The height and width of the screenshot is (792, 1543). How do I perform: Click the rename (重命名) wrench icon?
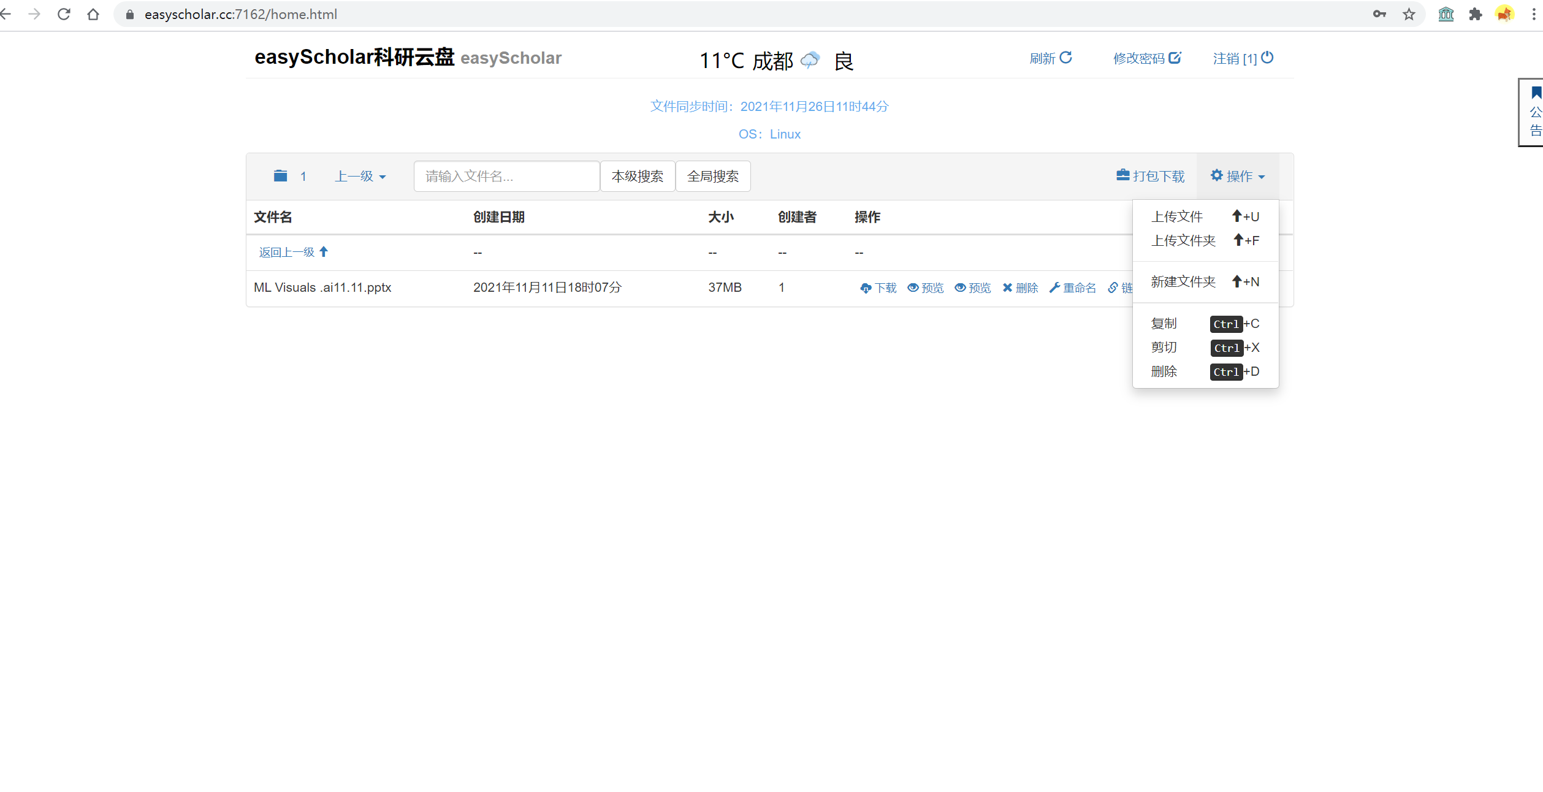tap(1054, 287)
